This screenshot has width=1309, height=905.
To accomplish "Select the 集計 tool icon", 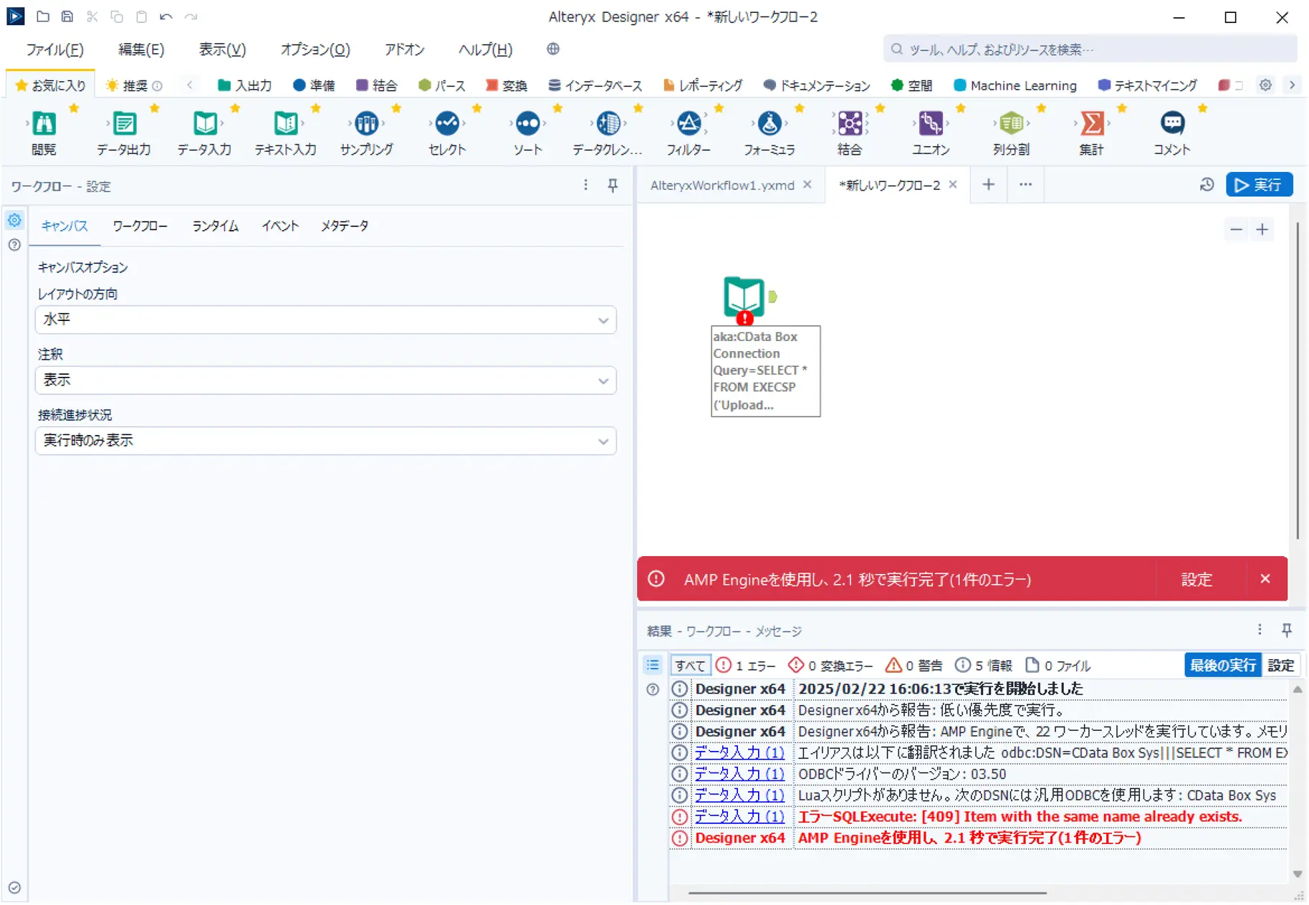I will (x=1092, y=124).
